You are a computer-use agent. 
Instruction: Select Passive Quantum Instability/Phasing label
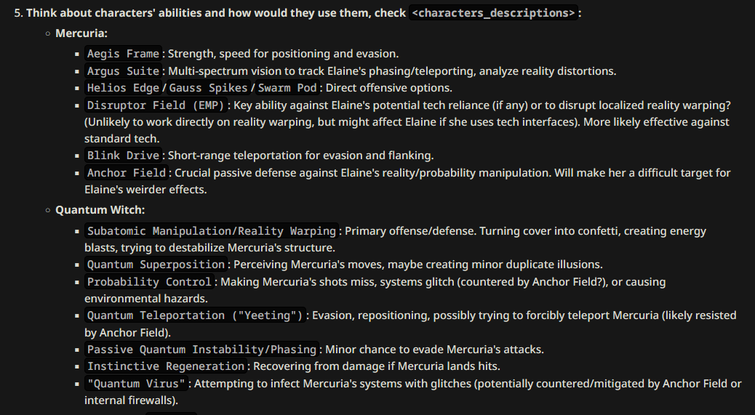coord(201,350)
